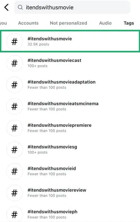Image resolution: width=140 pixels, height=222 pixels.
Task: Tap hash icon beside #itendswithusmoviepremiere
Action: click(14, 128)
